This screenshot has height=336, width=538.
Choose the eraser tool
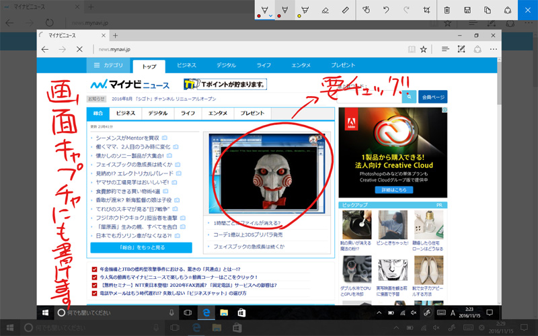325,10
